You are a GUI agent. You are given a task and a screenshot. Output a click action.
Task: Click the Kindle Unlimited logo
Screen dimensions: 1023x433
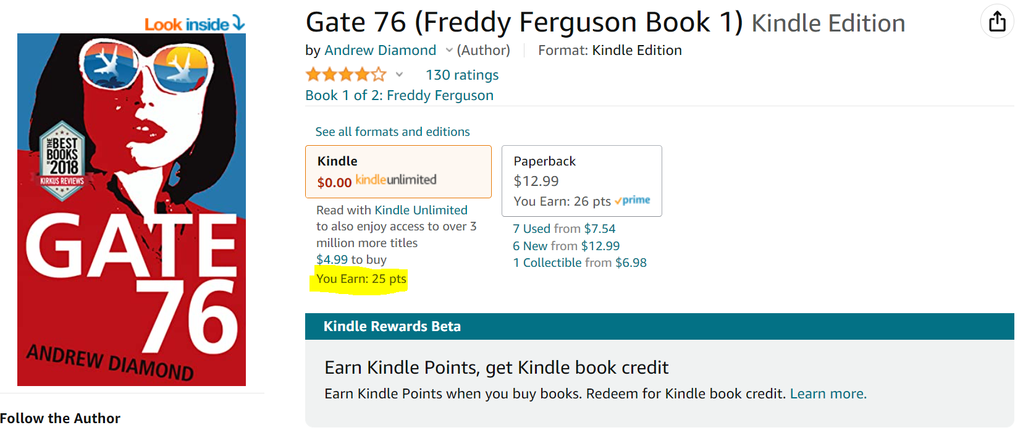pyautogui.click(x=396, y=180)
